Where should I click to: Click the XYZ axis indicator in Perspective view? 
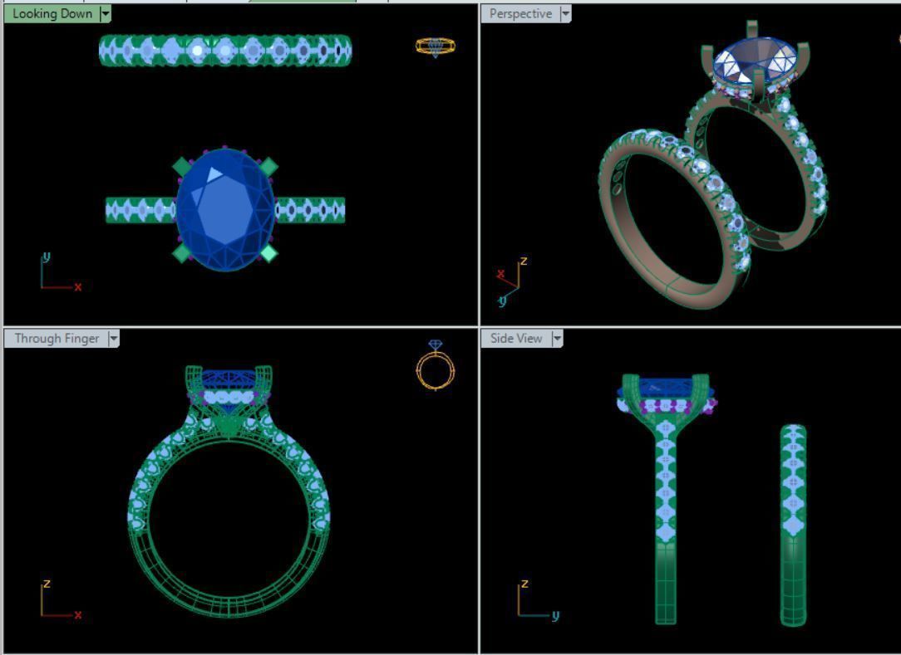tap(512, 281)
